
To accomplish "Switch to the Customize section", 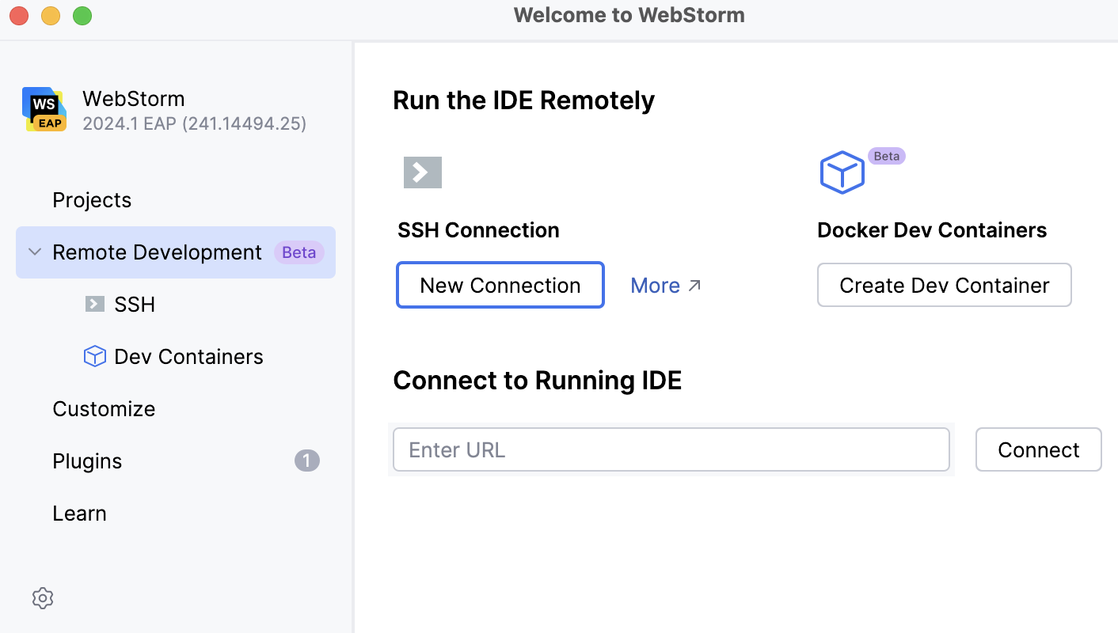I will [104, 408].
